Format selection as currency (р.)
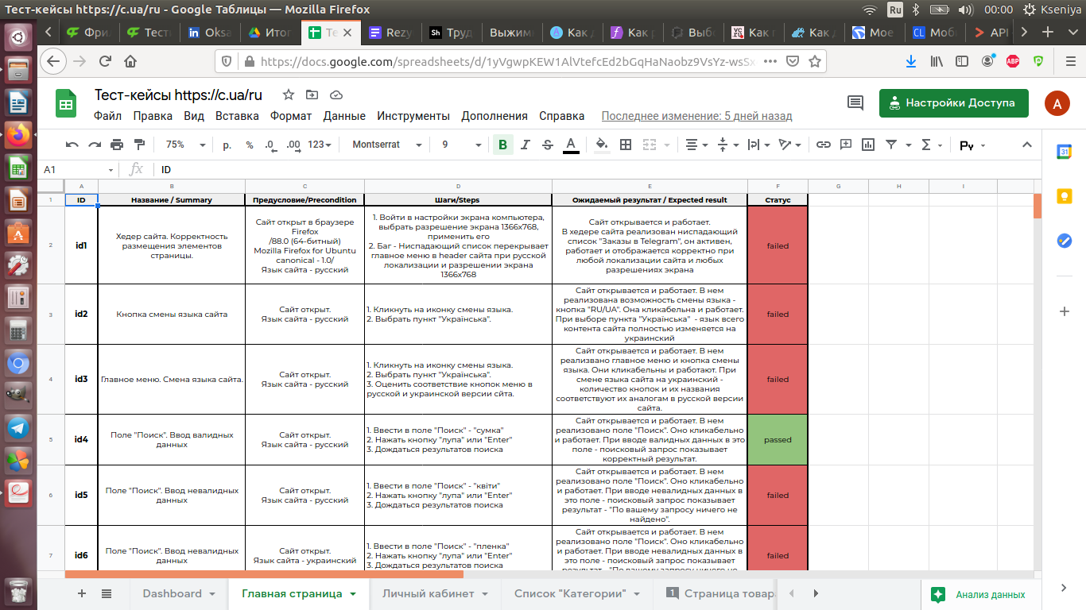 pos(227,145)
